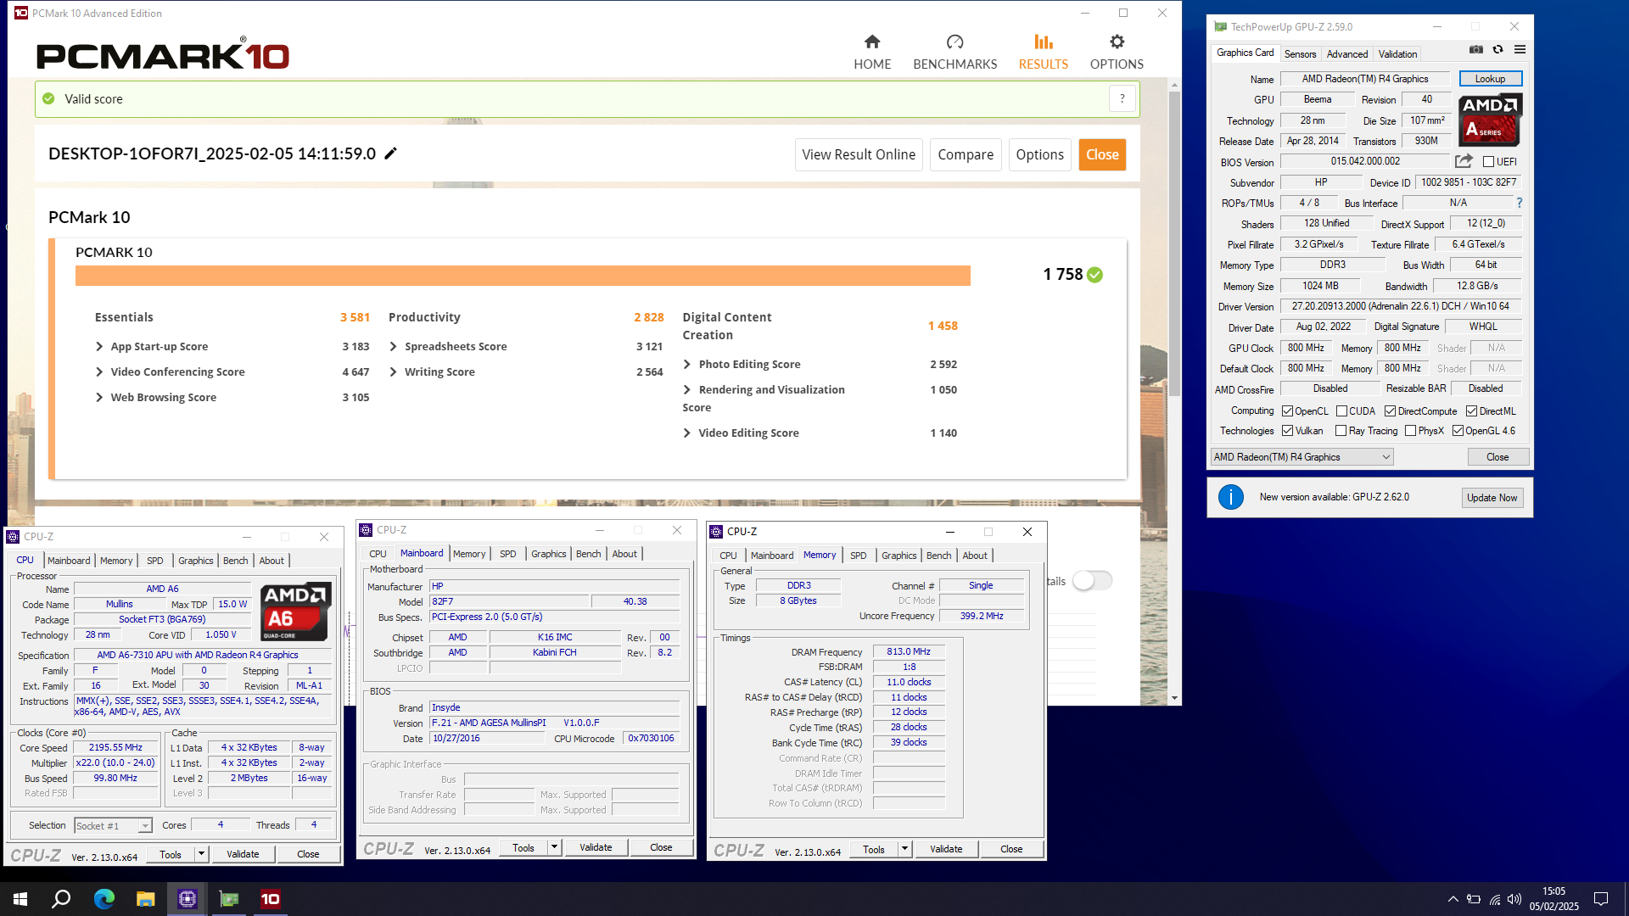Open GPU-Z hamburger menu

1520,50
